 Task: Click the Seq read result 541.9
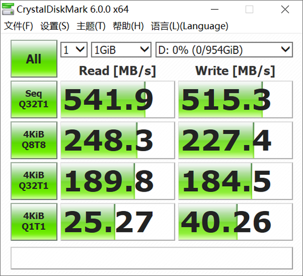click(x=118, y=99)
